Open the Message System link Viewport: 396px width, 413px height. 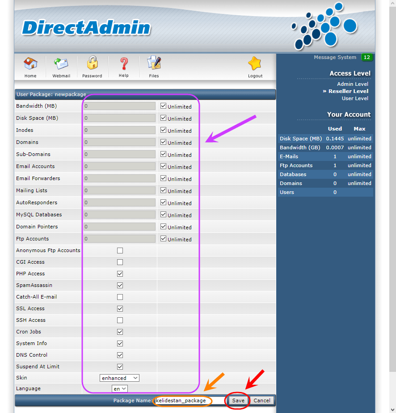pyautogui.click(x=335, y=57)
